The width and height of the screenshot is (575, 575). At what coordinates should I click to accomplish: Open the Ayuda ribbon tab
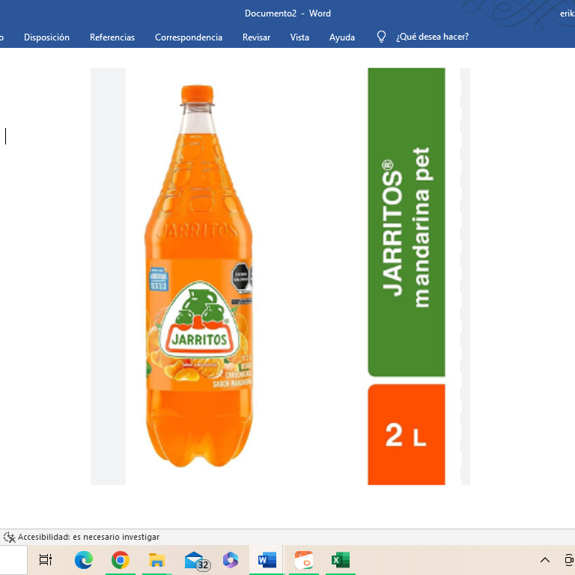pyautogui.click(x=341, y=37)
